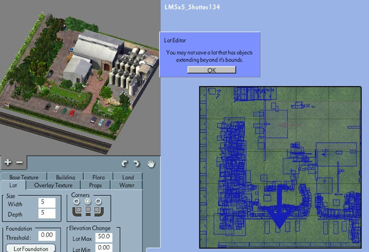This screenshot has width=369, height=252.
Task: Switch to the Land tab
Action: pyautogui.click(x=128, y=177)
